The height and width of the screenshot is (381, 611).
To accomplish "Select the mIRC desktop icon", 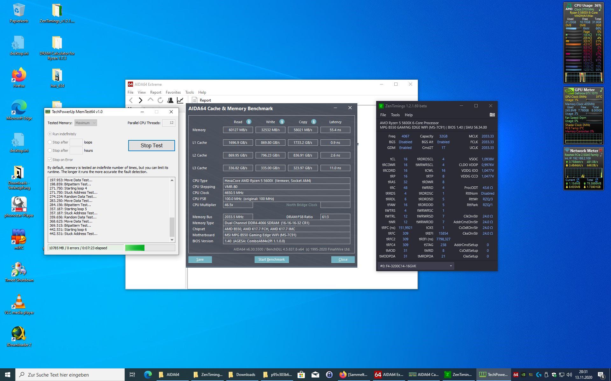I will (19, 240).
